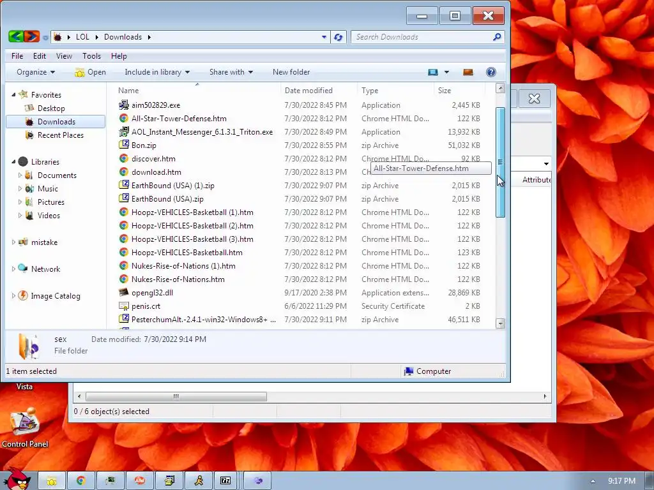This screenshot has height=490, width=654.
Task: Click the AOL Instant Messenger installer icon
Action: click(123, 131)
